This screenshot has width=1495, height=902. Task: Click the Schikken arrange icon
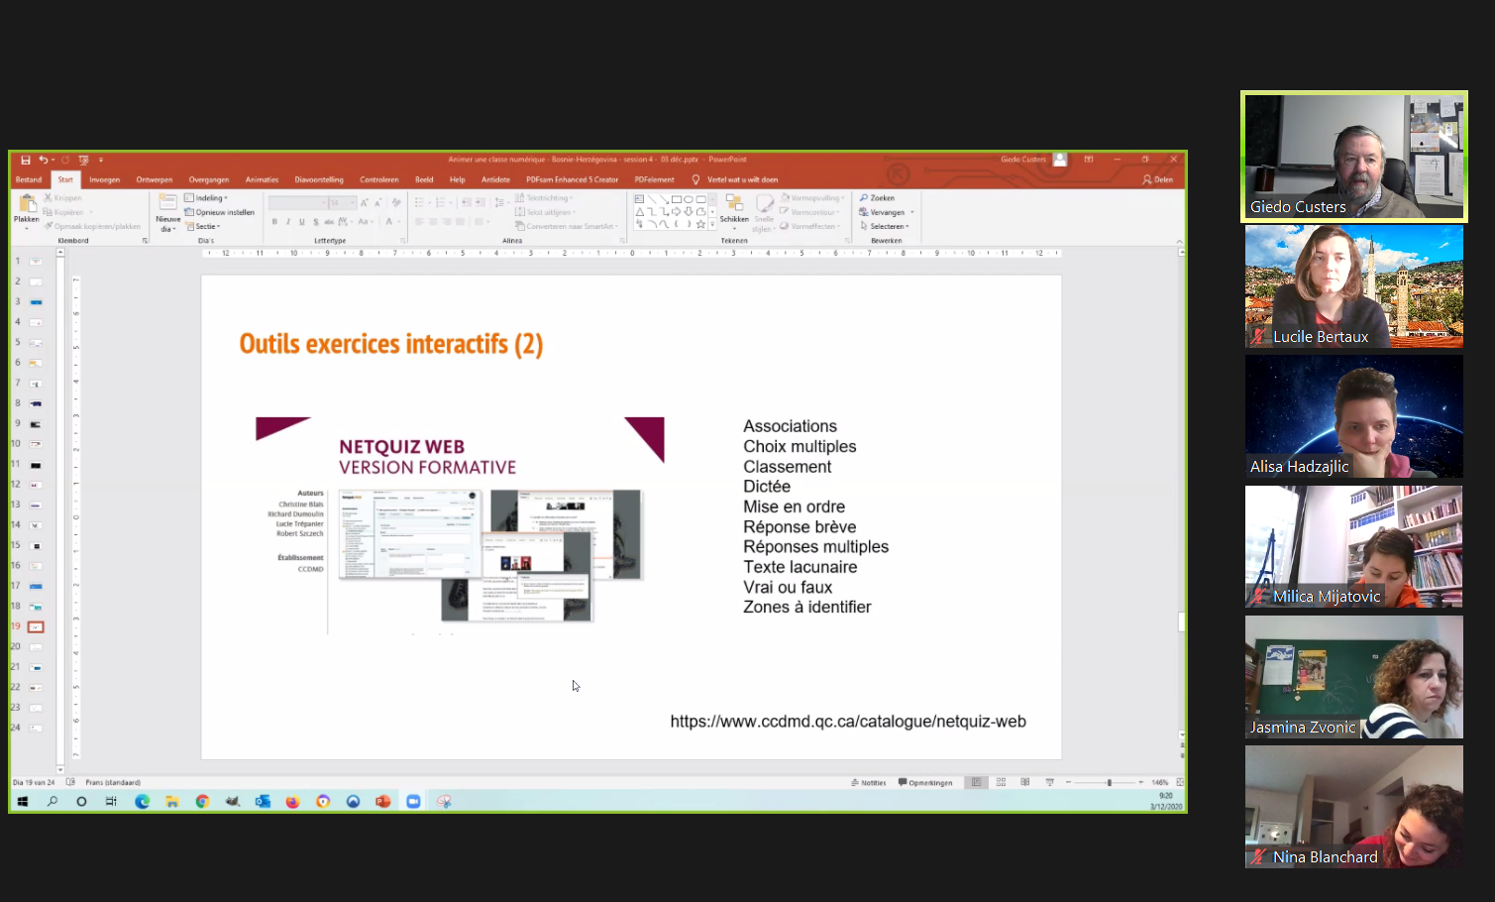click(x=734, y=206)
